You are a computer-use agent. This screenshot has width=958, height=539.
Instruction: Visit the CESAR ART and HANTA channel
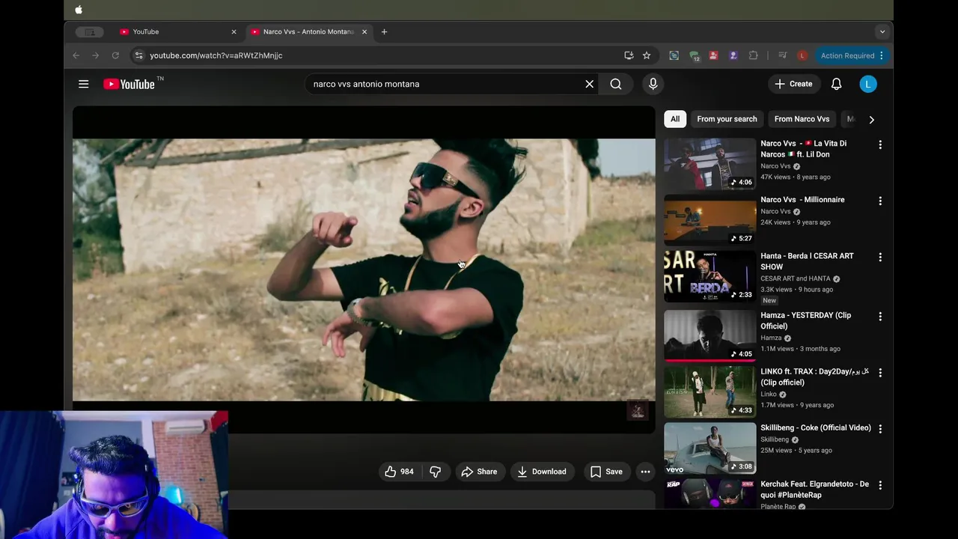click(x=796, y=278)
